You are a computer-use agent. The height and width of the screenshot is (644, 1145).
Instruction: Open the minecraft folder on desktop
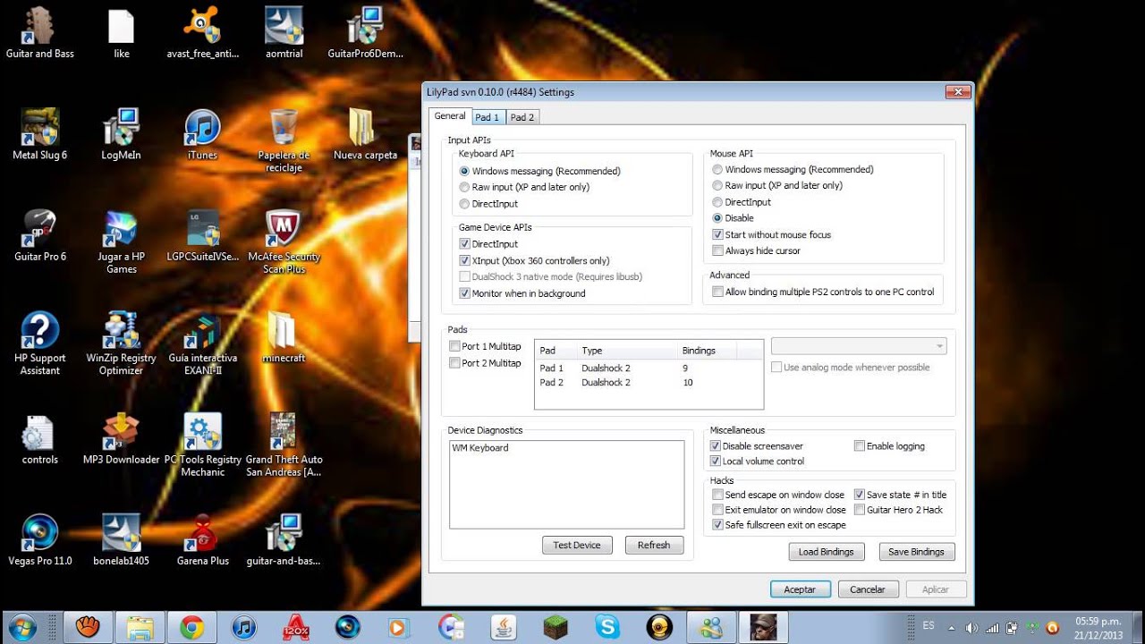click(284, 337)
